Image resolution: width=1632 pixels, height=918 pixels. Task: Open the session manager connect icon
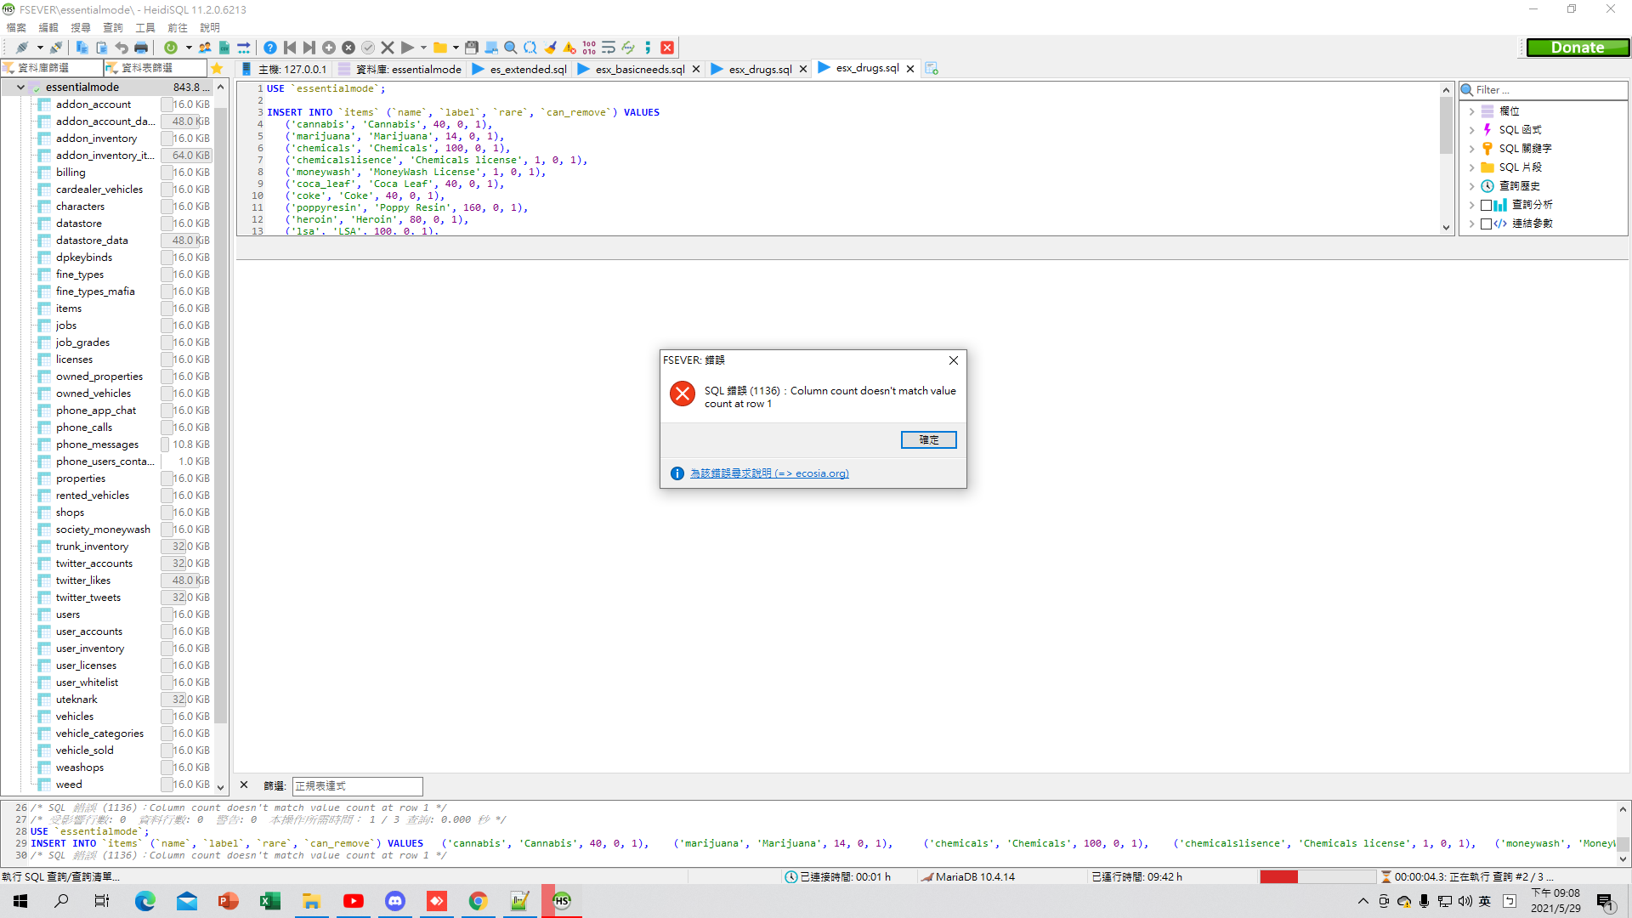click(x=22, y=48)
